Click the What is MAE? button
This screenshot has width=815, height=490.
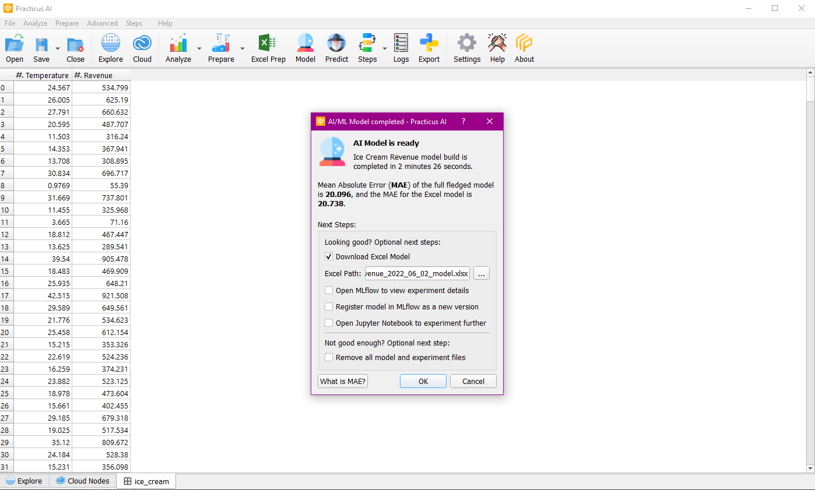(343, 382)
